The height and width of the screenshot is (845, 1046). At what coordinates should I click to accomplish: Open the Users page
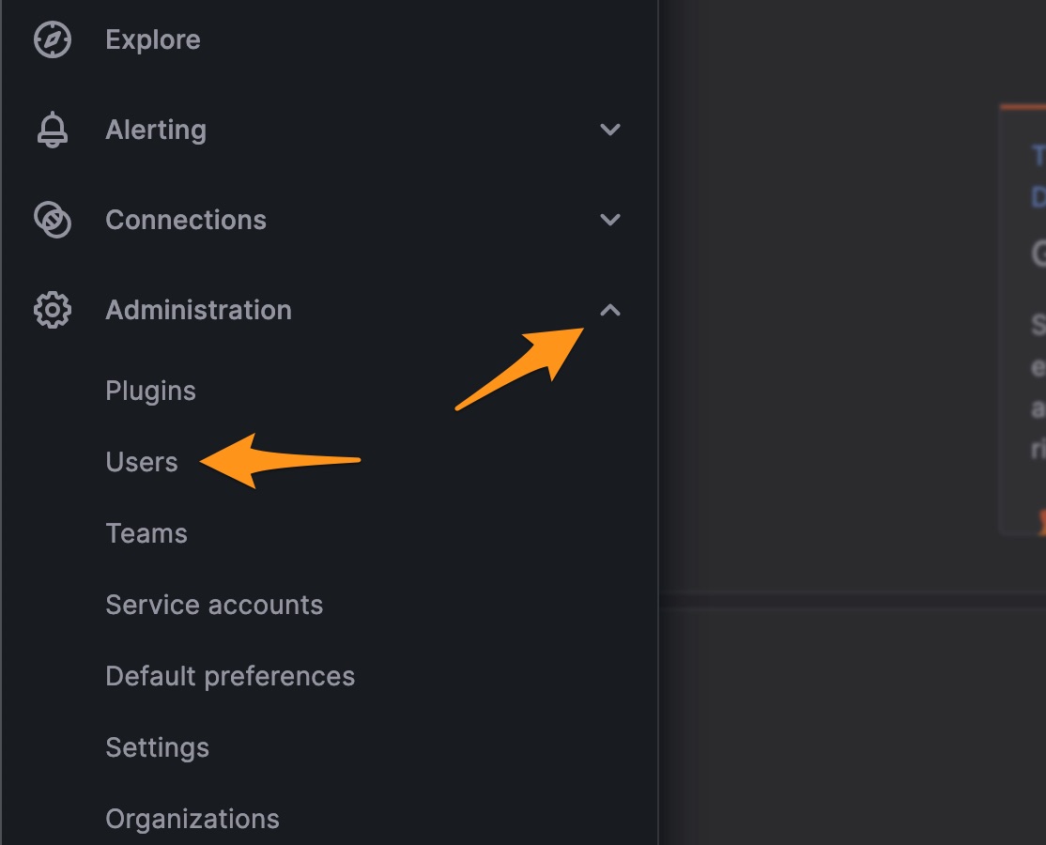(x=142, y=462)
